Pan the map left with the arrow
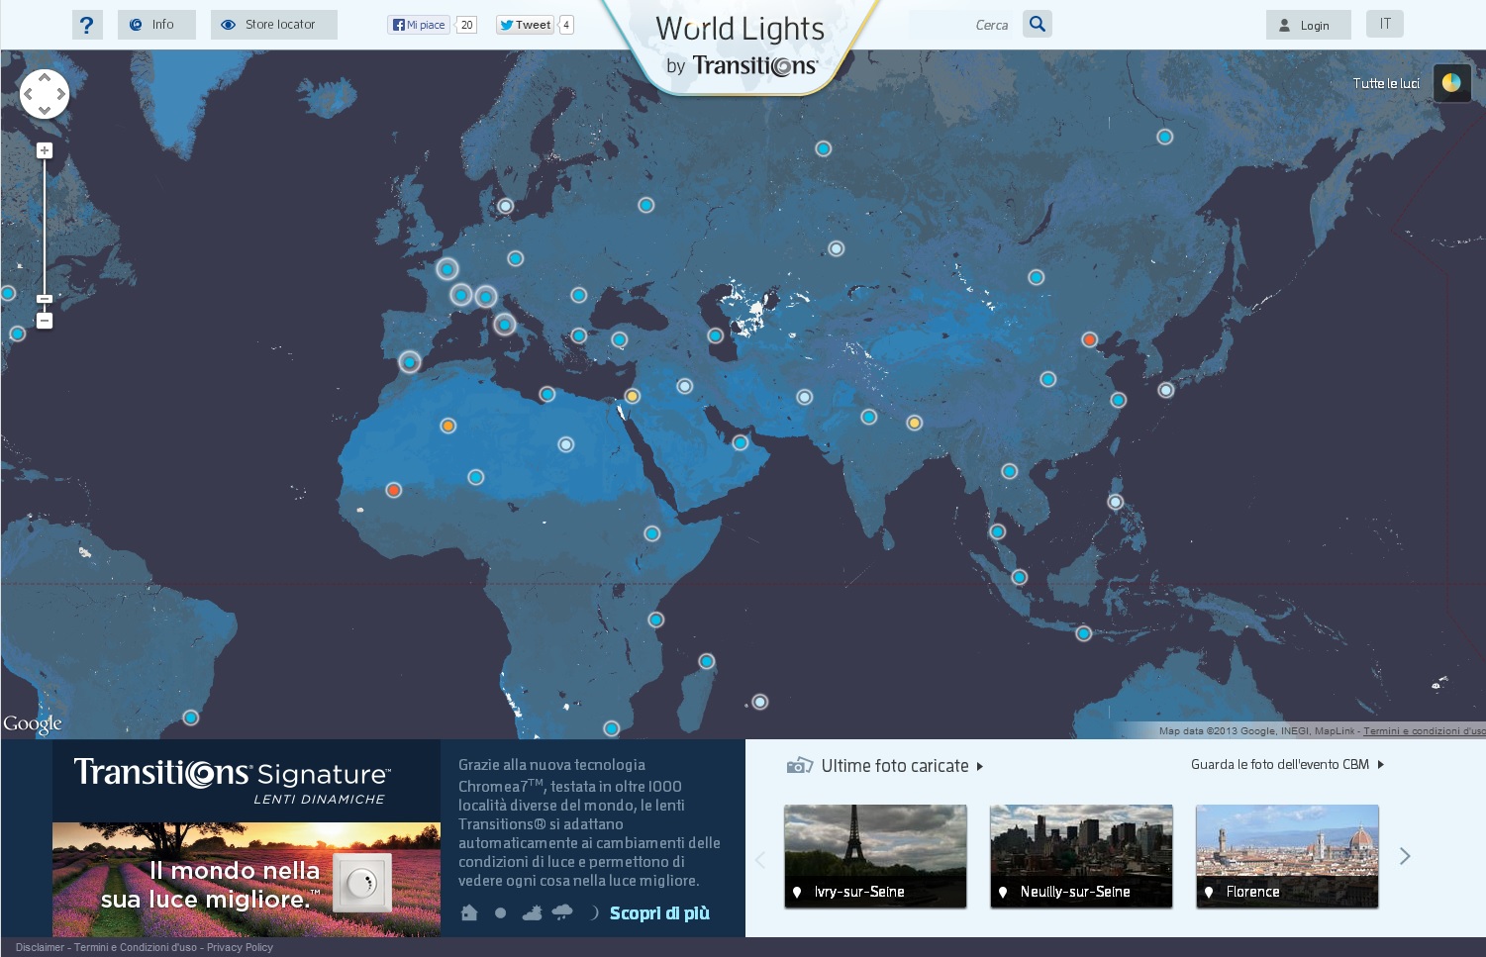This screenshot has height=957, width=1486. point(28,94)
